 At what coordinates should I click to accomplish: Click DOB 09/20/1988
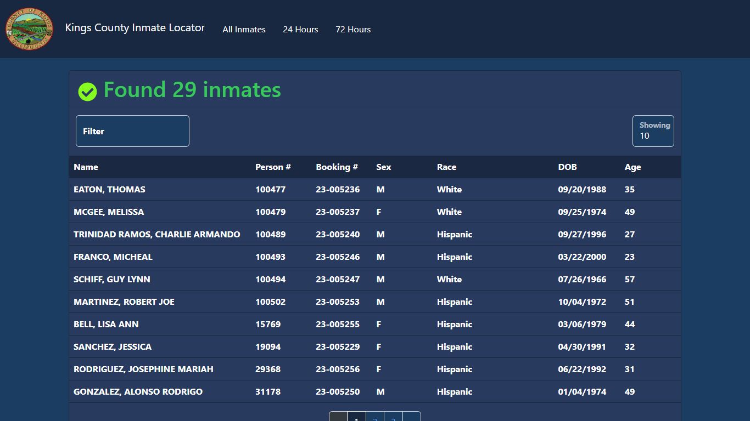click(582, 190)
